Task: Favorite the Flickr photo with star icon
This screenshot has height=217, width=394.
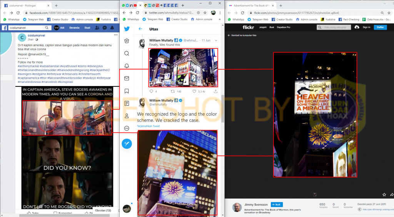Action: (x=384, y=194)
